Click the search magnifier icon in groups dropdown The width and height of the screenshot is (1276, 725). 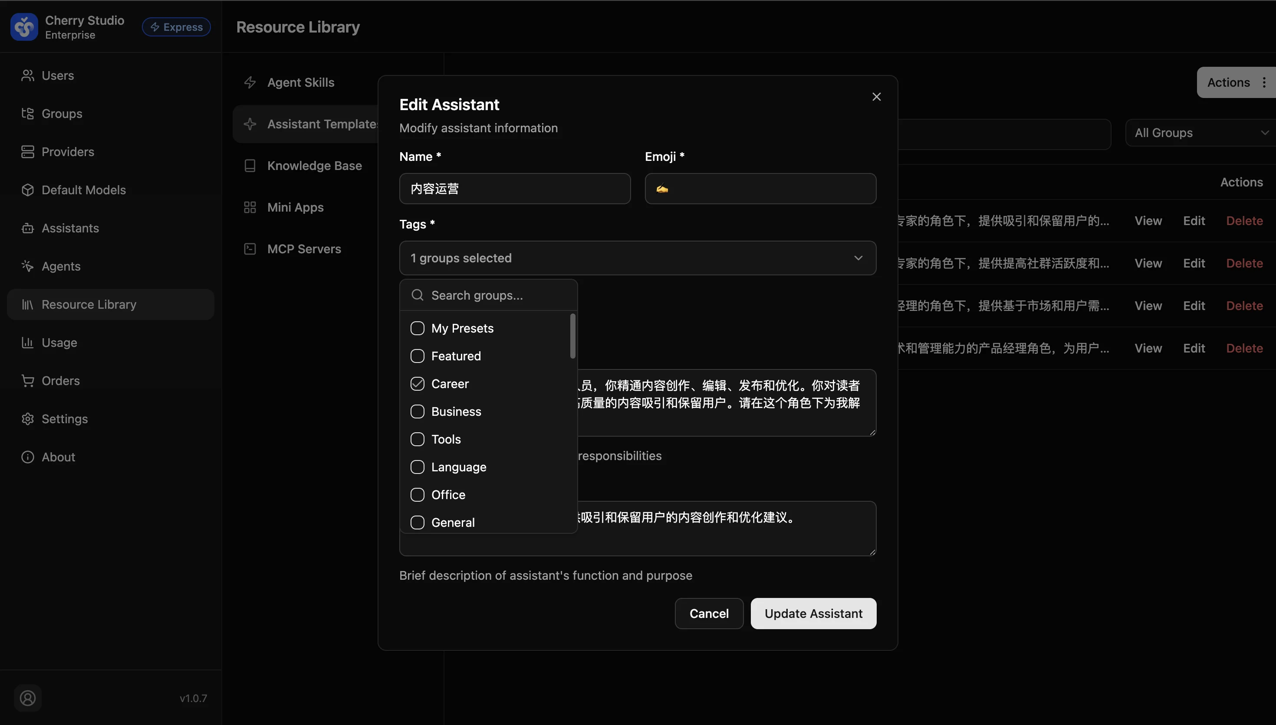pyautogui.click(x=418, y=295)
